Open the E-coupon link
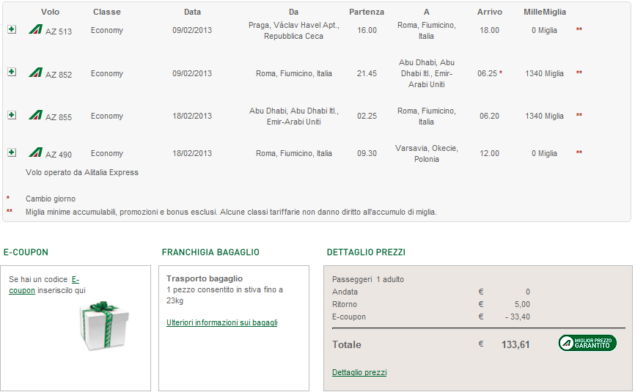 tap(44, 285)
